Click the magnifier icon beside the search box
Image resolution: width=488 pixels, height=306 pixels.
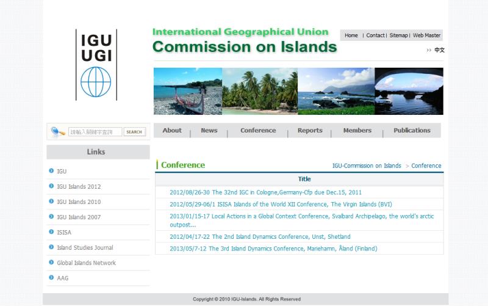[57, 131]
